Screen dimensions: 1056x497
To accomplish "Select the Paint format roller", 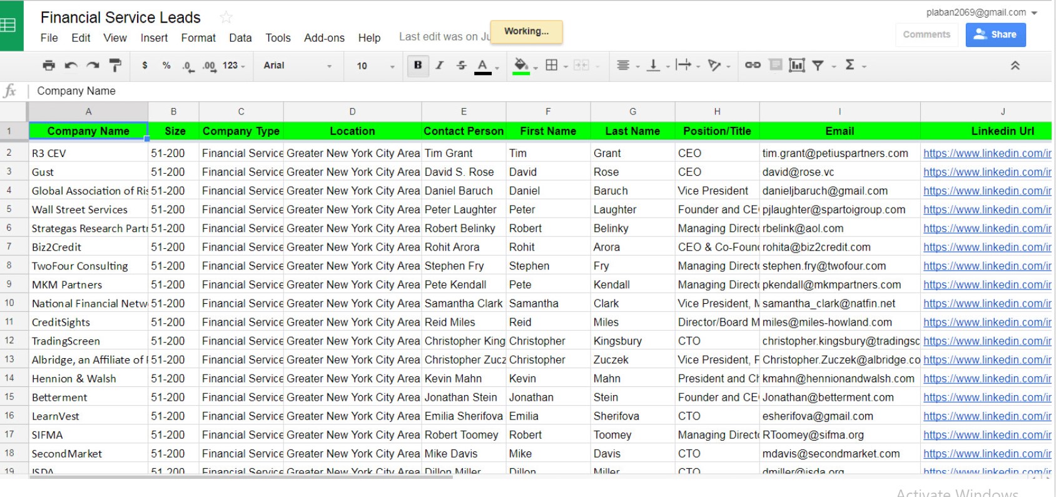I will (115, 66).
